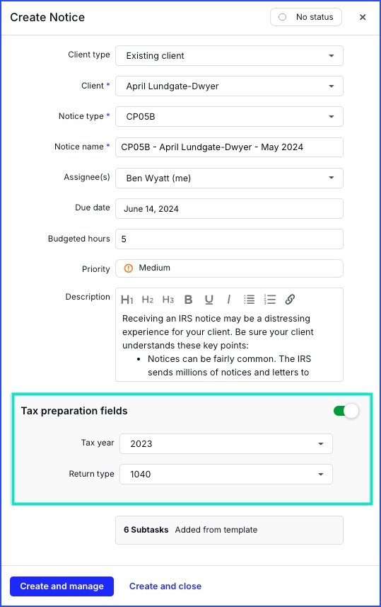Click the Create and close link
This screenshot has height=607, width=381.
165,586
